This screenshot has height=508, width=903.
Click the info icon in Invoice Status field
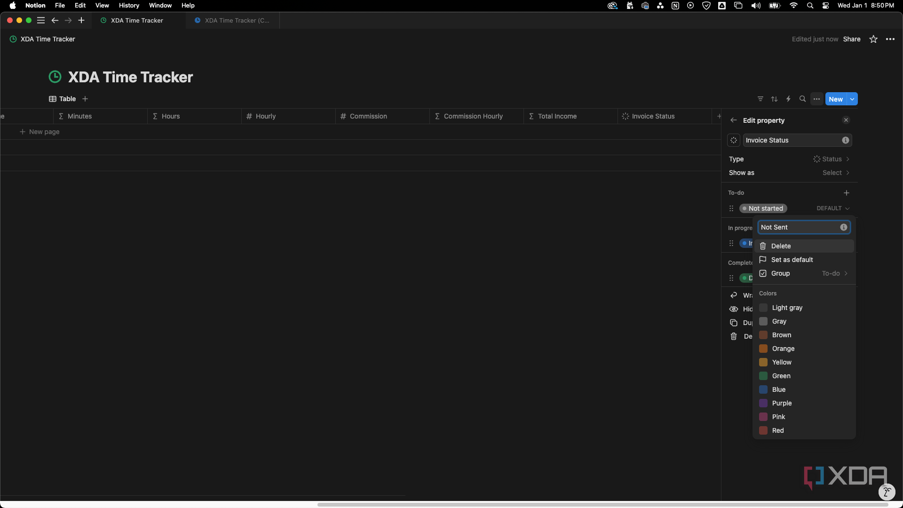point(845,140)
